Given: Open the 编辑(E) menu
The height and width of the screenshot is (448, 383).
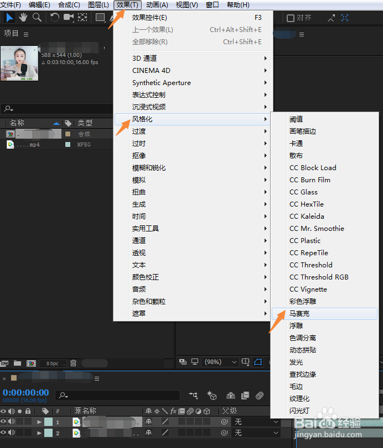Looking at the screenshot, I should (39, 5).
